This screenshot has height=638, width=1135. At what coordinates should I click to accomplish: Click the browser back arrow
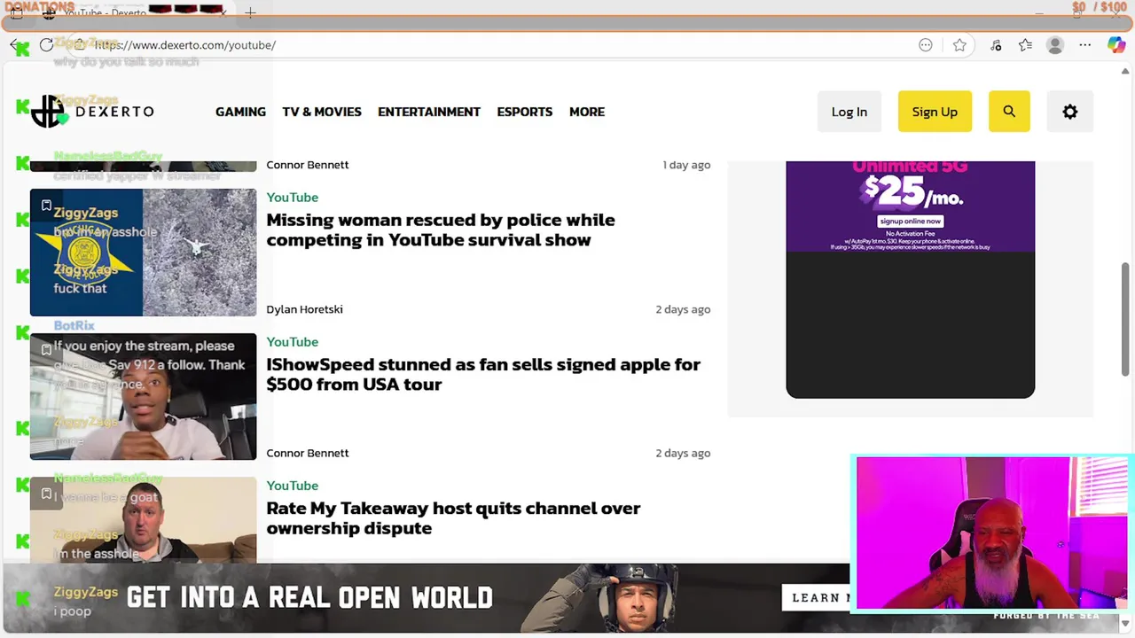16,45
